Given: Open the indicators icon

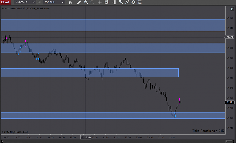Looking at the screenshot, I should 127,2.
